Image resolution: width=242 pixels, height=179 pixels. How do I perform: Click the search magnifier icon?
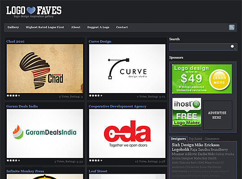233,47
